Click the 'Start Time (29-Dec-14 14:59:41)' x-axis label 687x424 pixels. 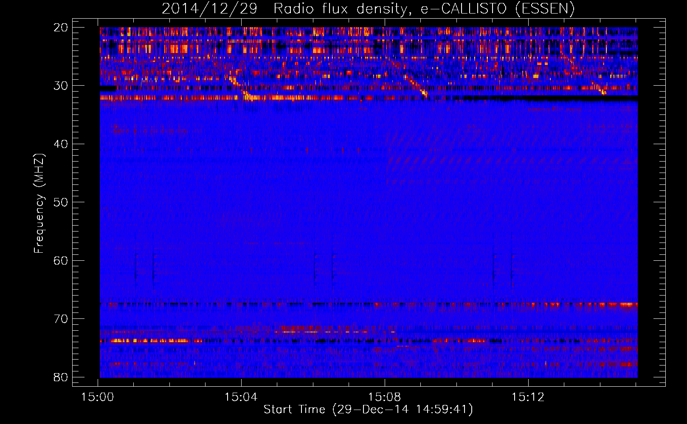pos(368,410)
